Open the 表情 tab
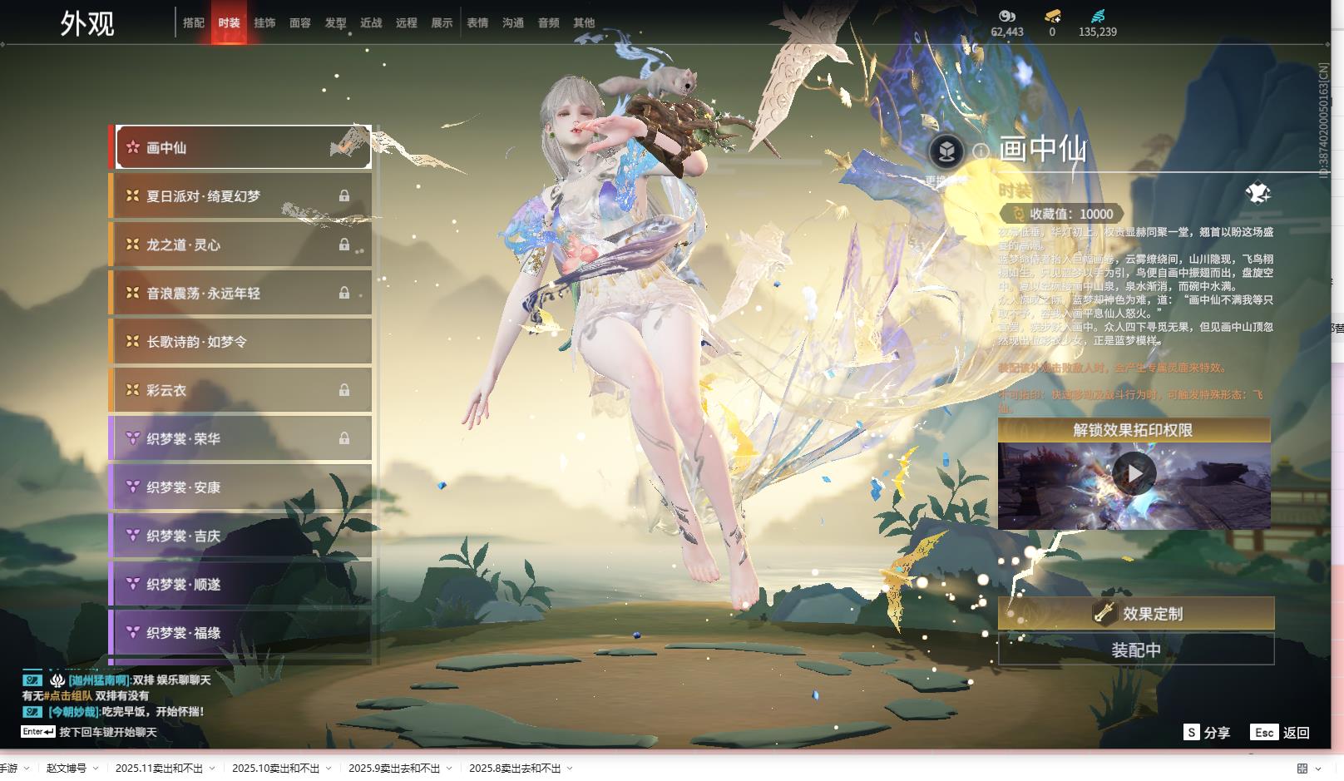This screenshot has height=781, width=1344. click(x=477, y=22)
